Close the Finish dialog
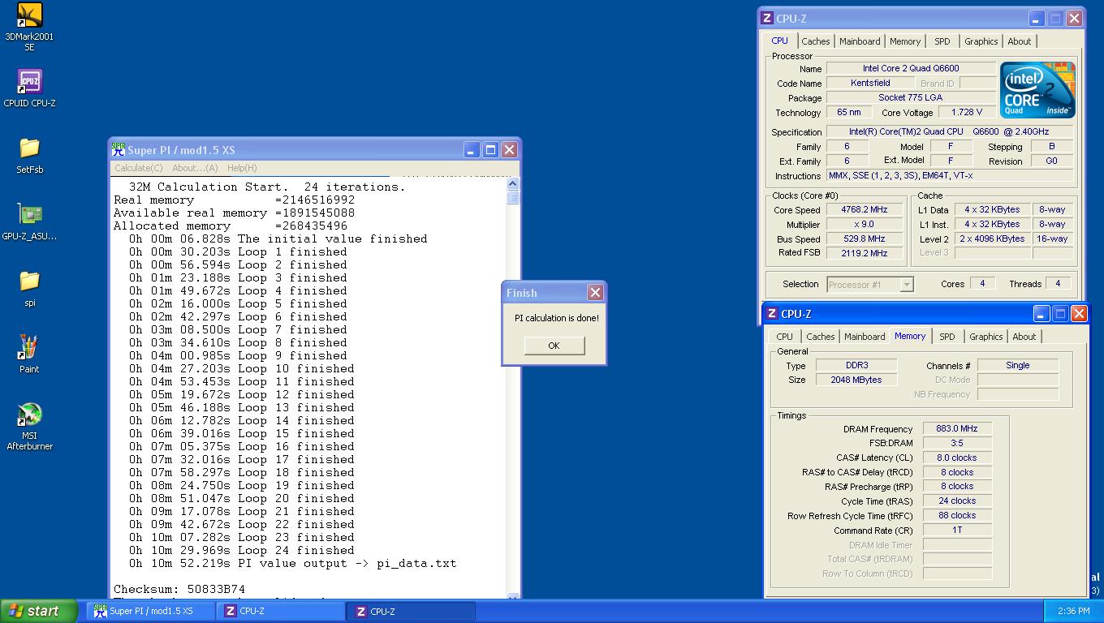 [595, 293]
